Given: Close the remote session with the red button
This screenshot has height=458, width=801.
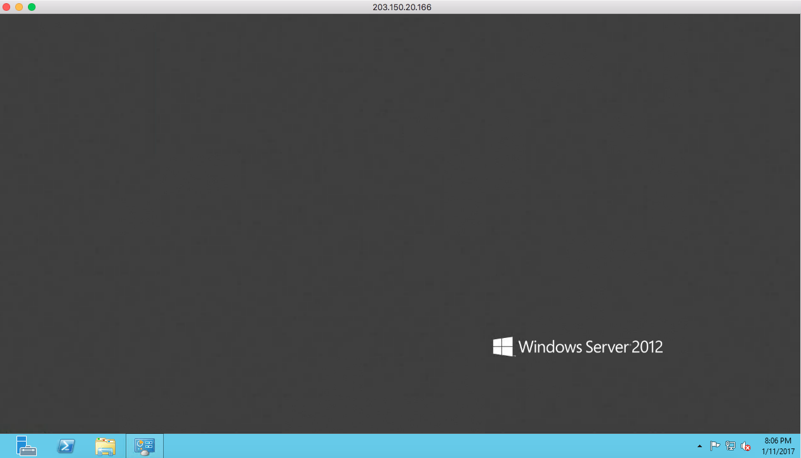Looking at the screenshot, I should click(x=7, y=7).
